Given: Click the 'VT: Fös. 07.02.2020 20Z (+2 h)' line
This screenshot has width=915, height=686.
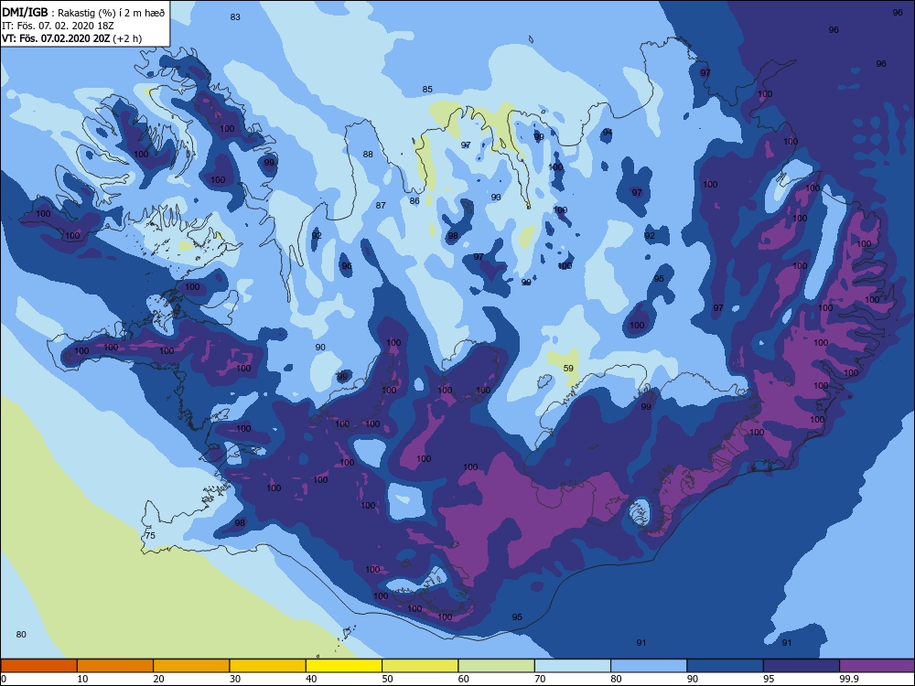Looking at the screenshot, I should (x=71, y=38).
